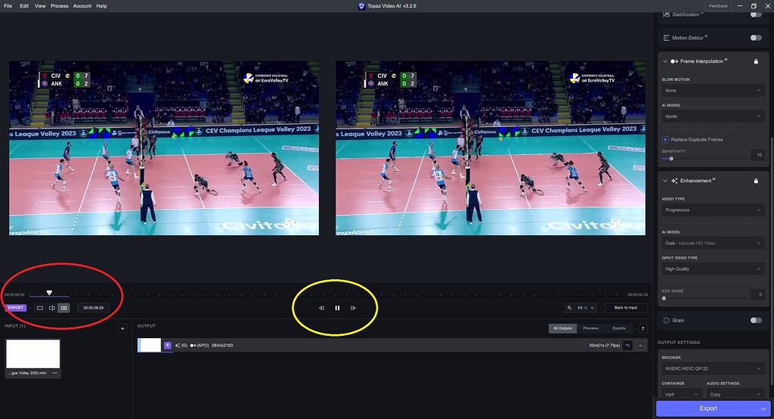Click the Stabilization camera icon

pyautogui.click(x=666, y=14)
